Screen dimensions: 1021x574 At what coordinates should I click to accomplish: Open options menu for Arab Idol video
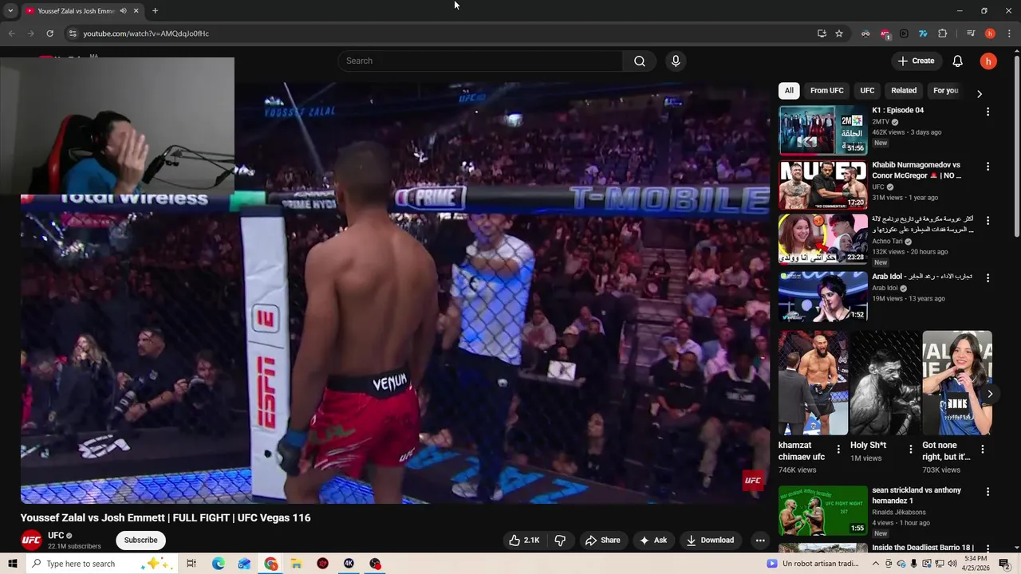point(987,278)
